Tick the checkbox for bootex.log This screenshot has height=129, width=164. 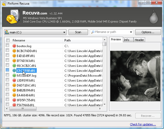tap(8, 46)
